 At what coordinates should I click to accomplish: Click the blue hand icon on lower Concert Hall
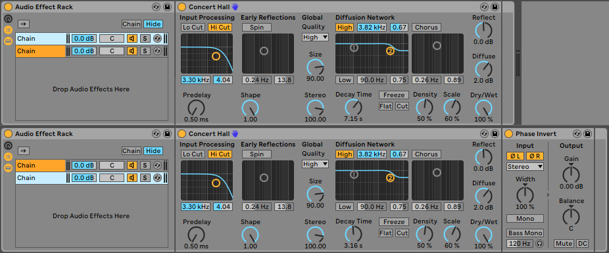[x=235, y=133]
